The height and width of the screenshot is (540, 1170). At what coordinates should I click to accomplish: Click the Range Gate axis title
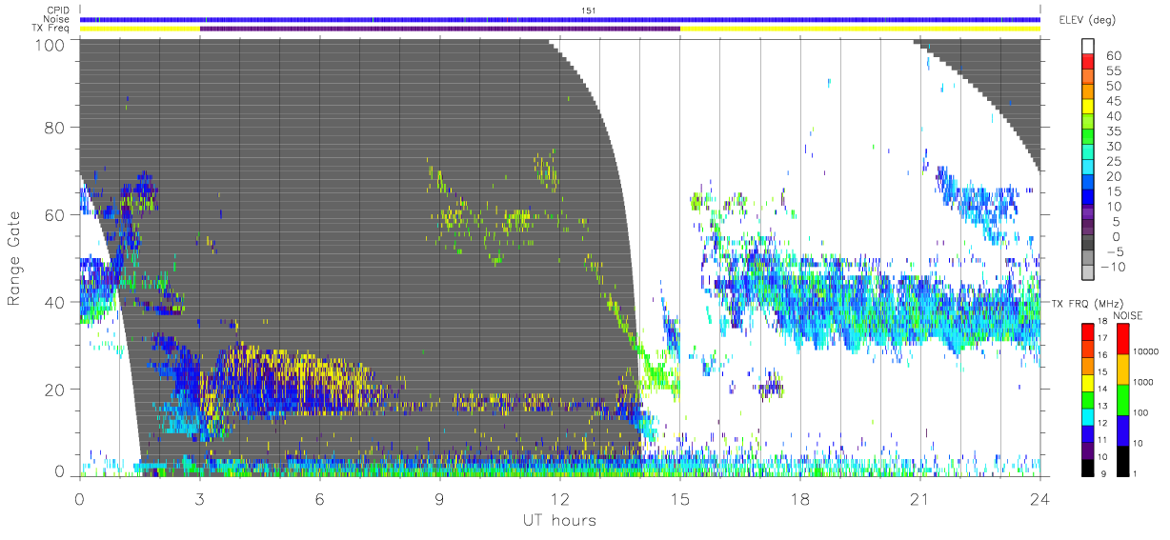(15, 257)
